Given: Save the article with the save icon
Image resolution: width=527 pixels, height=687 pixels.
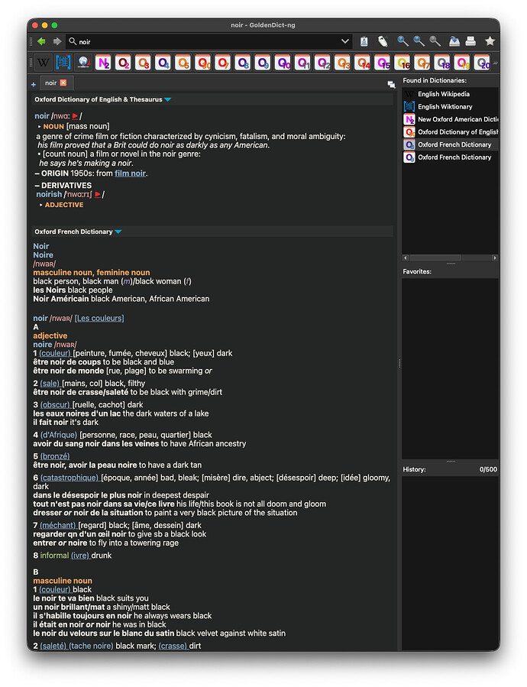Looking at the screenshot, I should point(454,41).
